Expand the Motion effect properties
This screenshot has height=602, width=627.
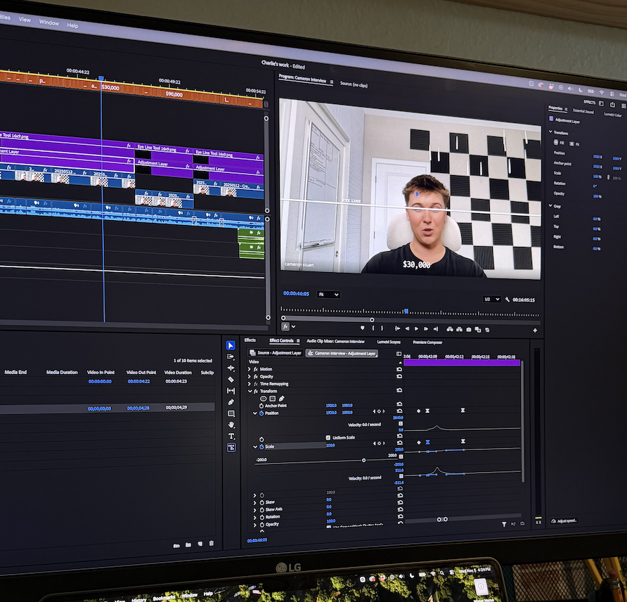pos(249,369)
